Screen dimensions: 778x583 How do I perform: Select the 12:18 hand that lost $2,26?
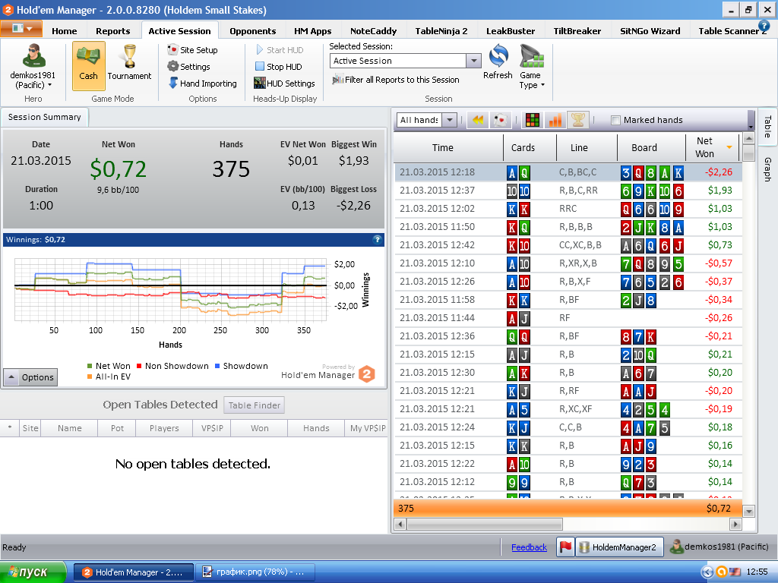pos(568,172)
